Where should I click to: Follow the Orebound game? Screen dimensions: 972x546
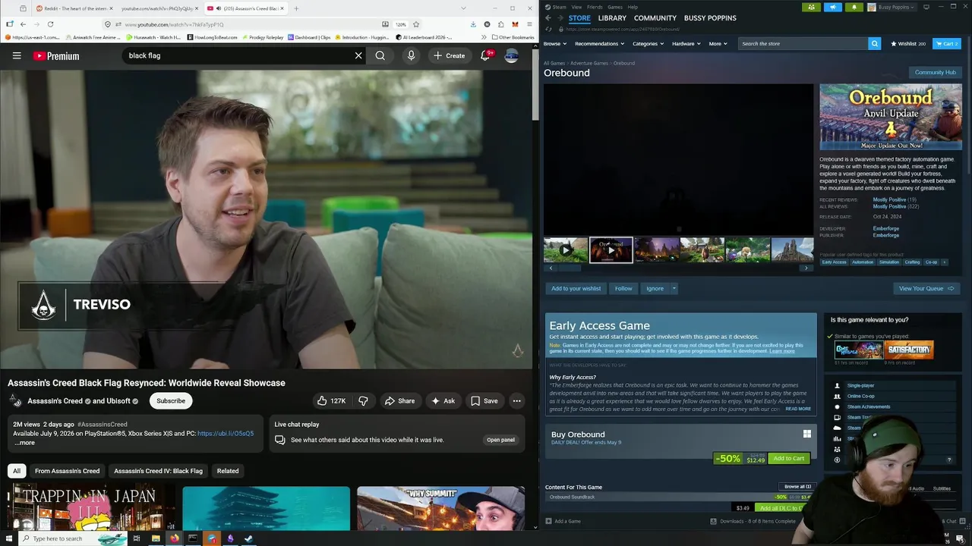coord(623,288)
